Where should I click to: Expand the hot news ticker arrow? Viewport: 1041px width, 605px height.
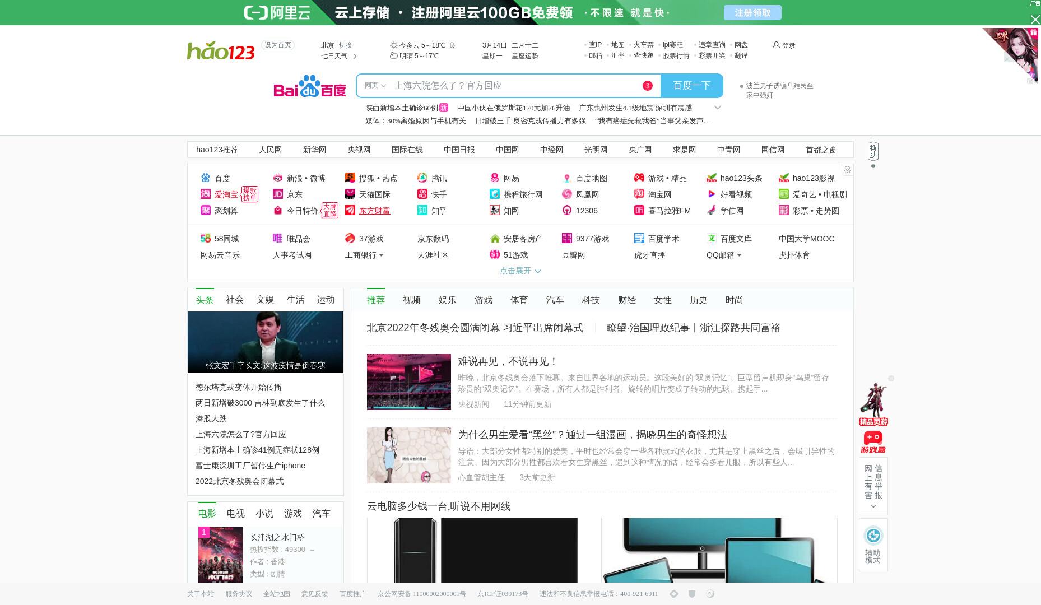(x=717, y=108)
